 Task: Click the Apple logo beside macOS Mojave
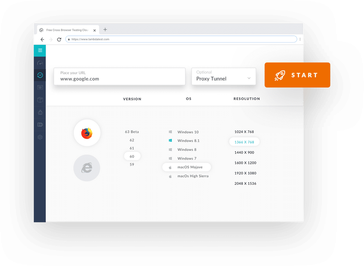[x=170, y=167]
